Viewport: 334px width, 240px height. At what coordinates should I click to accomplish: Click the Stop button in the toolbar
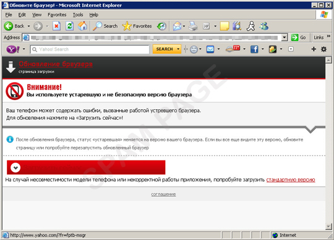pos(56,26)
